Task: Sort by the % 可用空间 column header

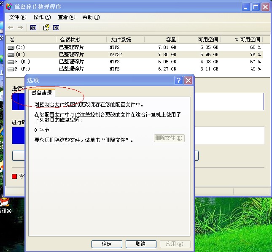Action: pyautogui.click(x=242, y=40)
